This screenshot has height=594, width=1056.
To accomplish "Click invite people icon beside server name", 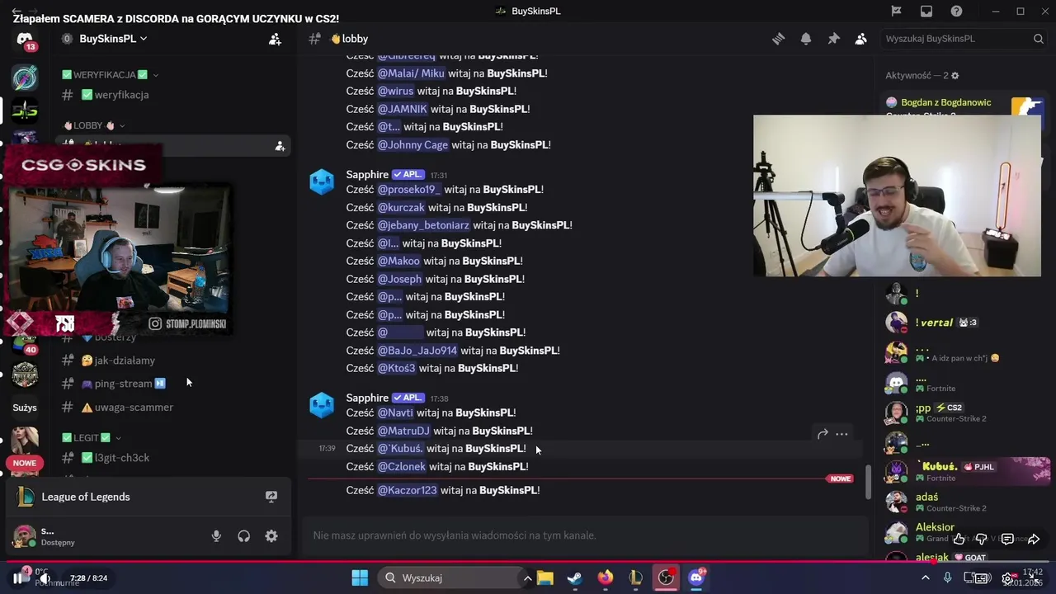I will (x=275, y=39).
